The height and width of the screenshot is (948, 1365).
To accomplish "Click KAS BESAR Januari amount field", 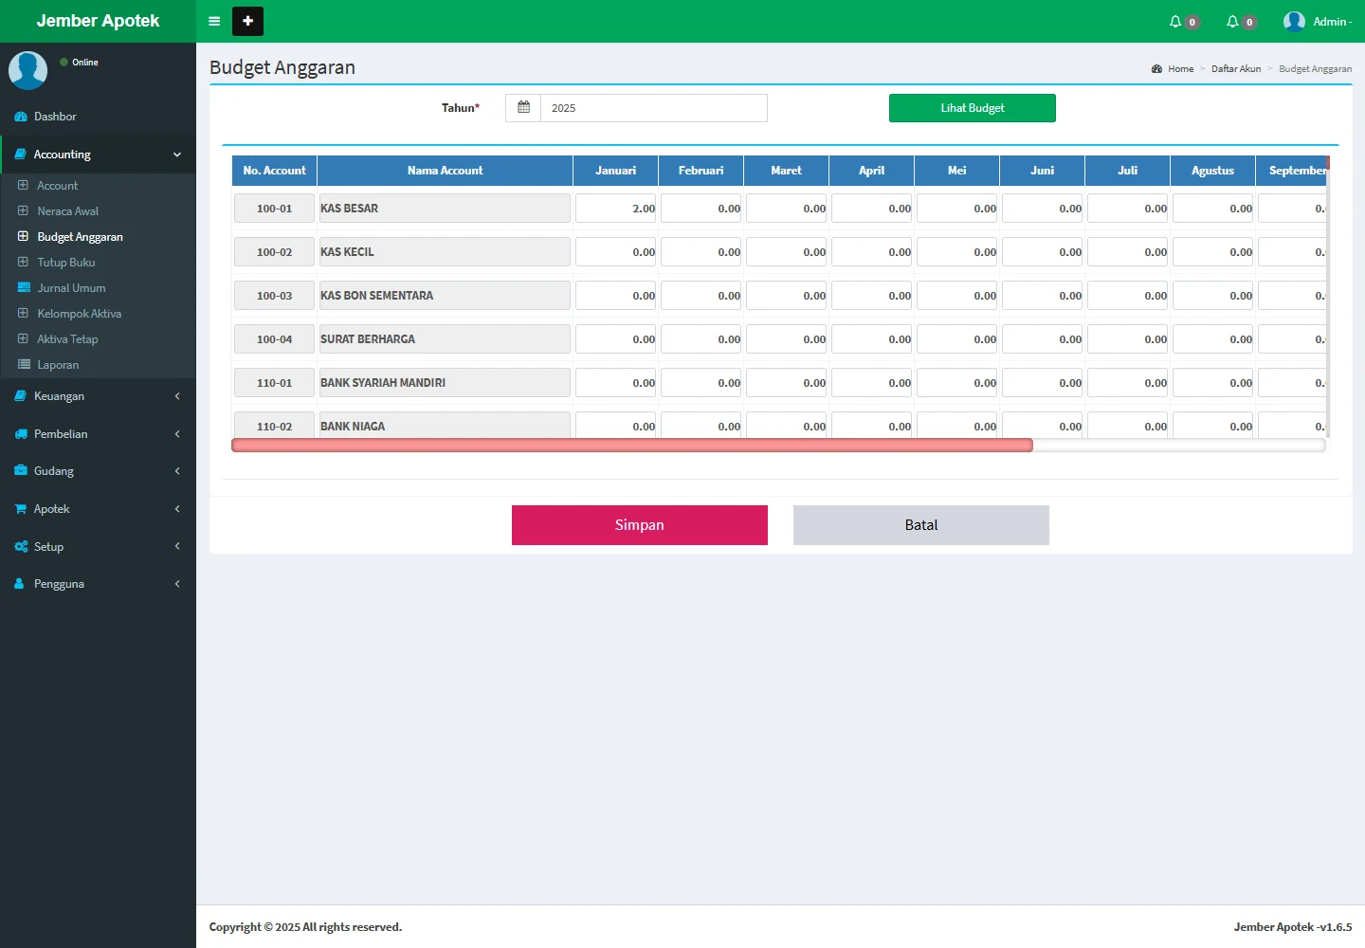I will pos(615,209).
